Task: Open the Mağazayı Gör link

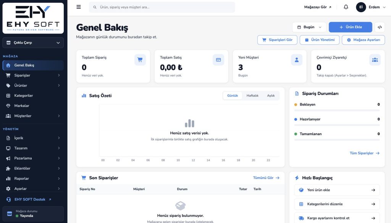Action: [318, 7]
